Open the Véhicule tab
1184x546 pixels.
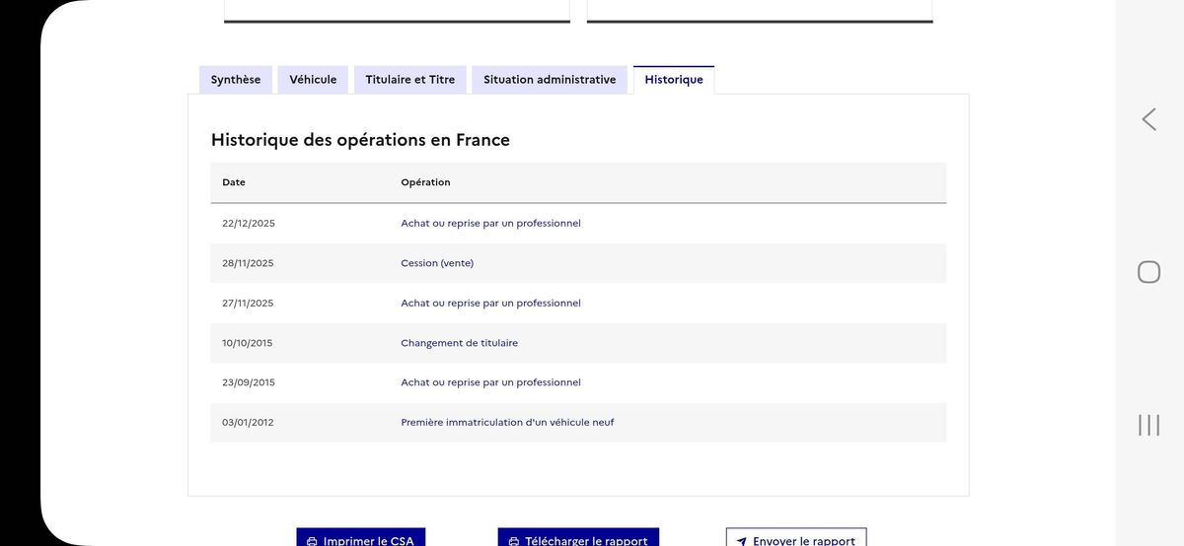313,80
